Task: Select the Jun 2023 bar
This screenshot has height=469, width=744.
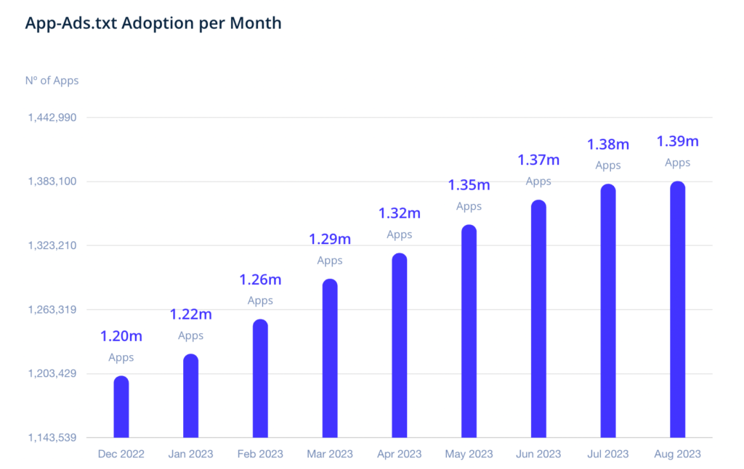Action: pyautogui.click(x=538, y=319)
